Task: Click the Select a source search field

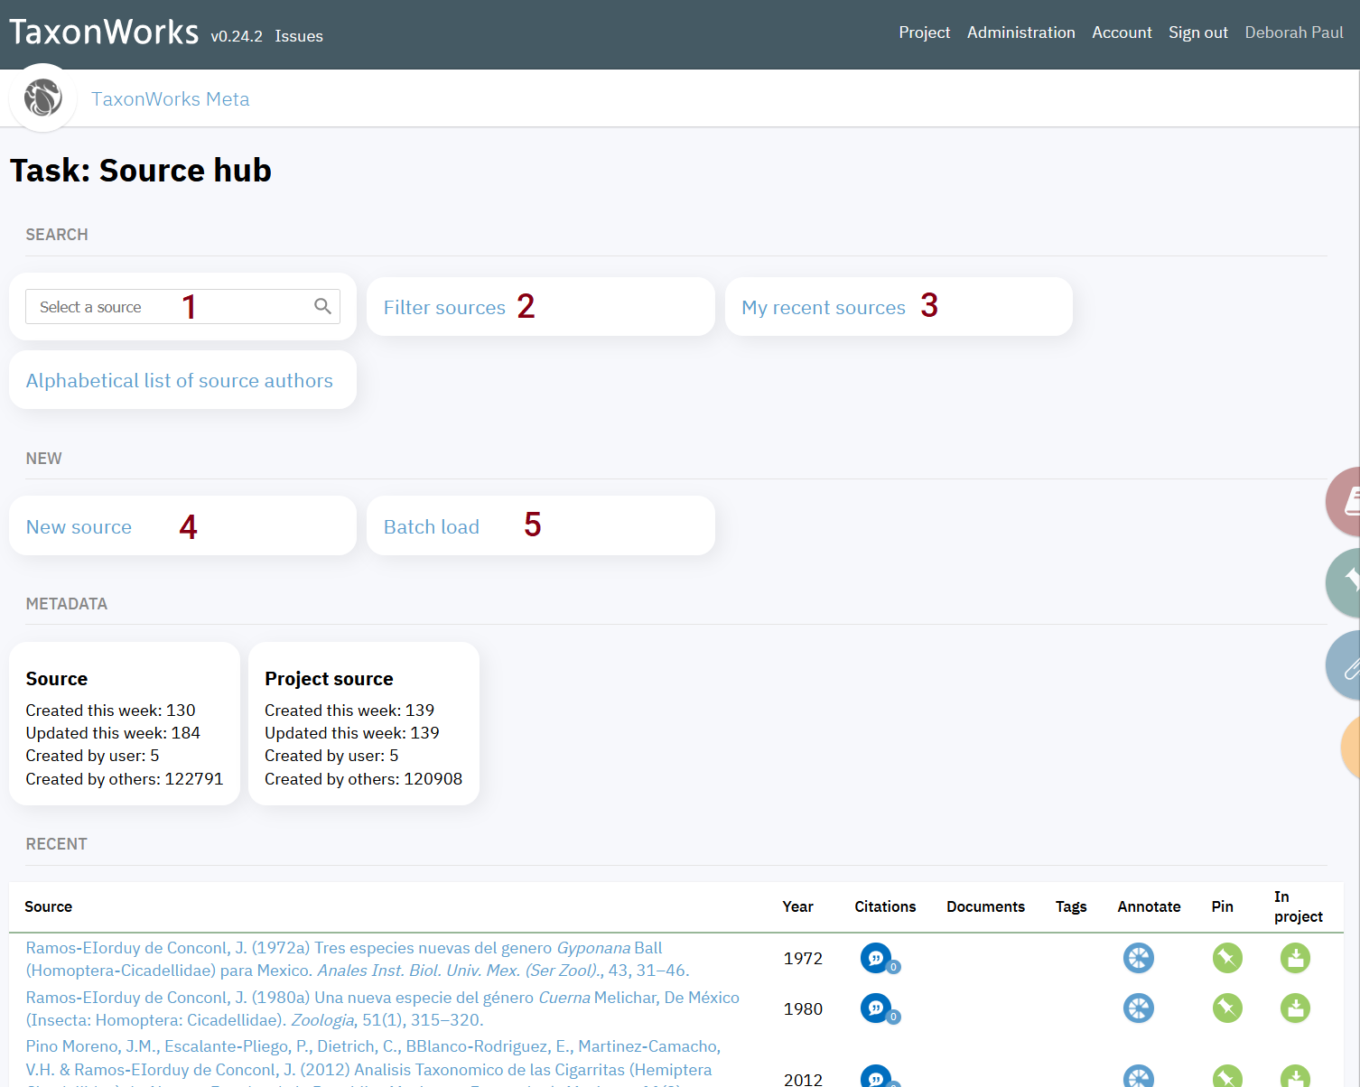Action: pyautogui.click(x=182, y=307)
